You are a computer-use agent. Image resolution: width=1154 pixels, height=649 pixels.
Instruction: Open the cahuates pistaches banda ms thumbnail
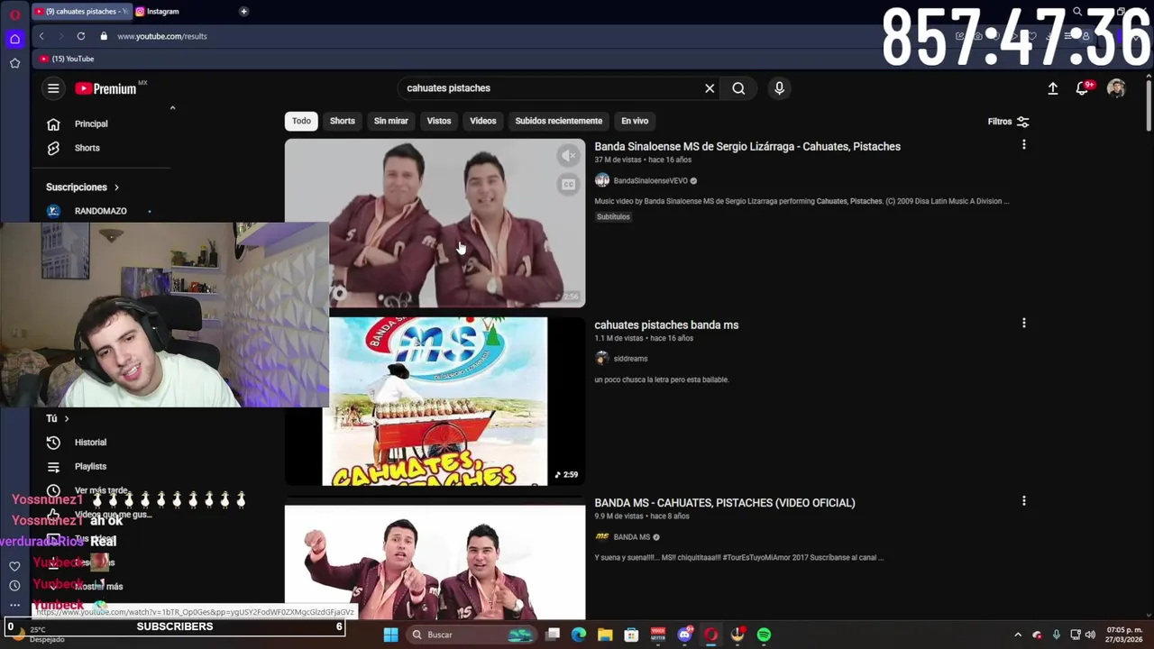coord(435,401)
